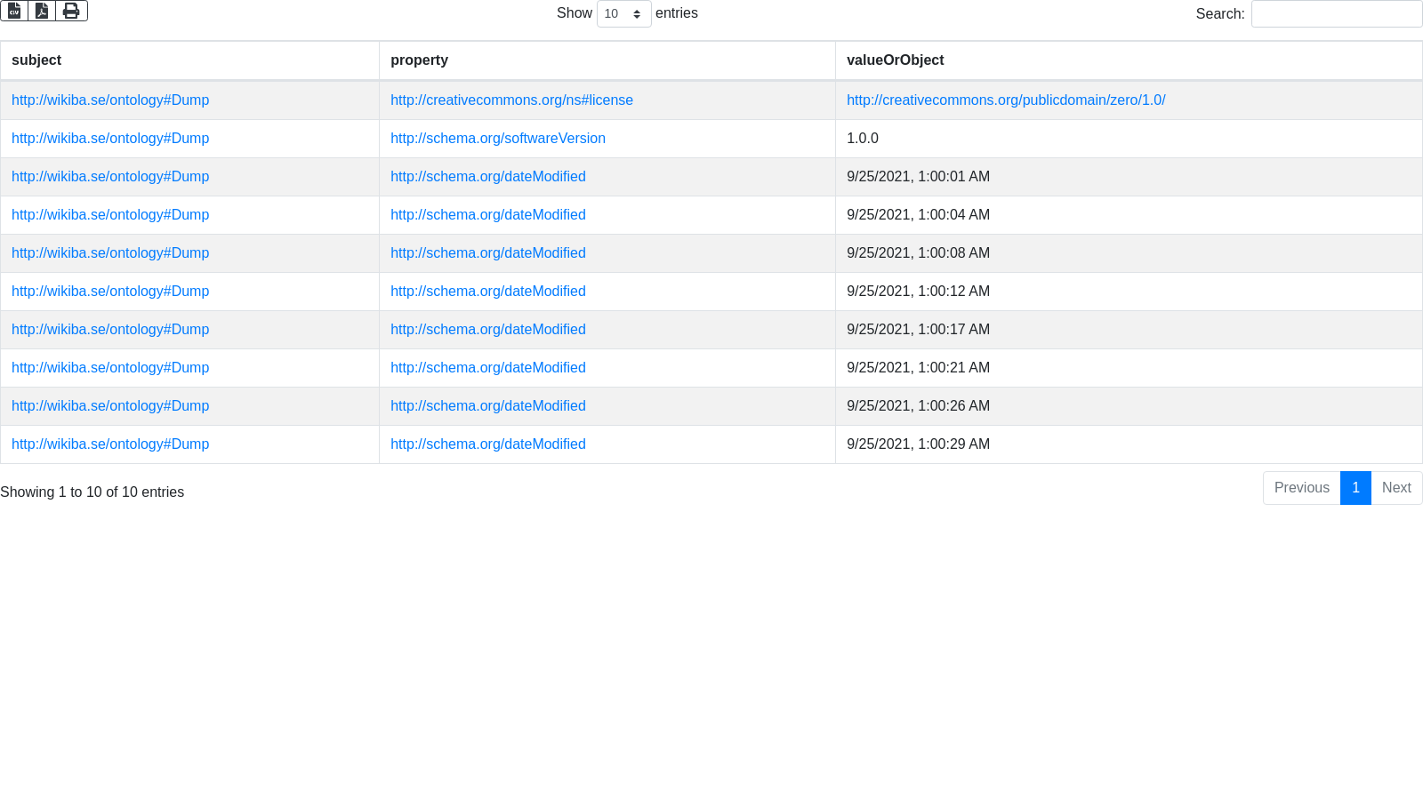Open the entries-per-page dropdown
The height and width of the screenshot is (800, 1423).
[623, 14]
